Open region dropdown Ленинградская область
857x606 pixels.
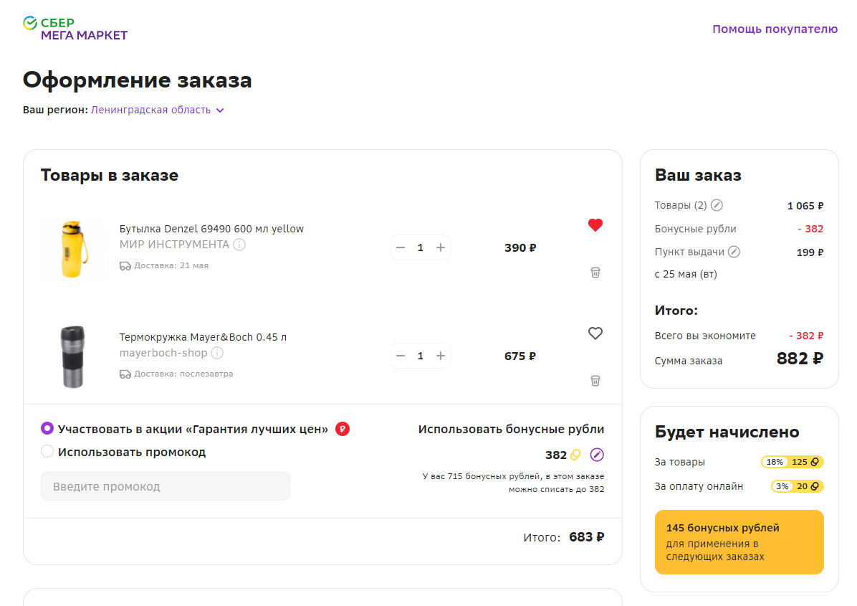(158, 110)
